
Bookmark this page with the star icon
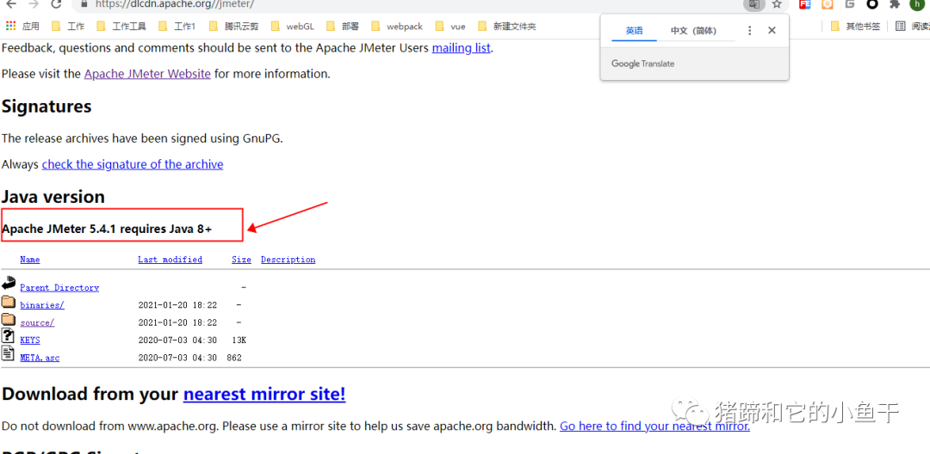777,4
